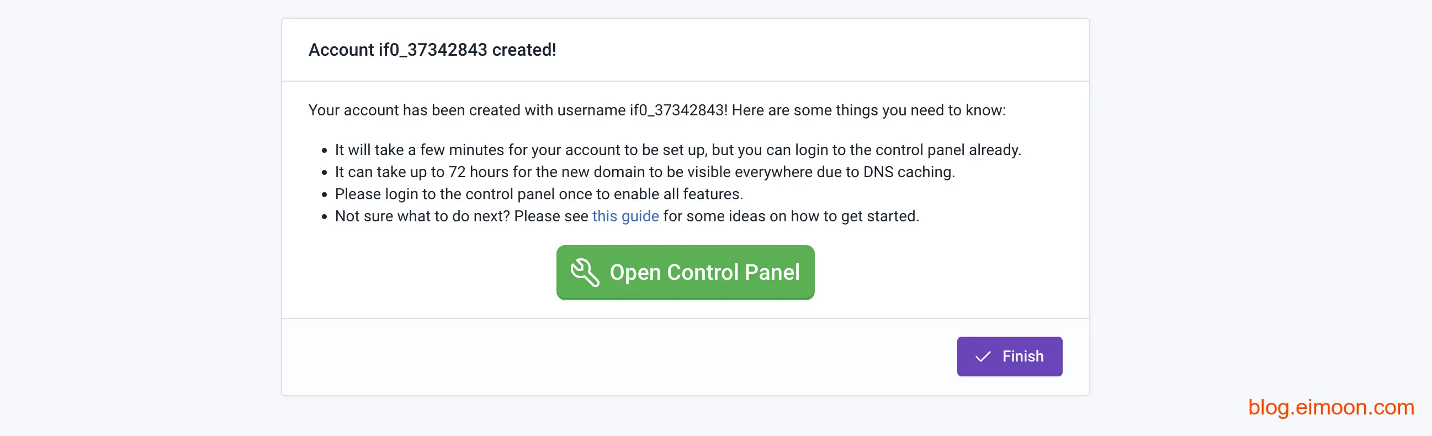
Task: Click "for some ideas on how to get started"
Action: click(791, 216)
